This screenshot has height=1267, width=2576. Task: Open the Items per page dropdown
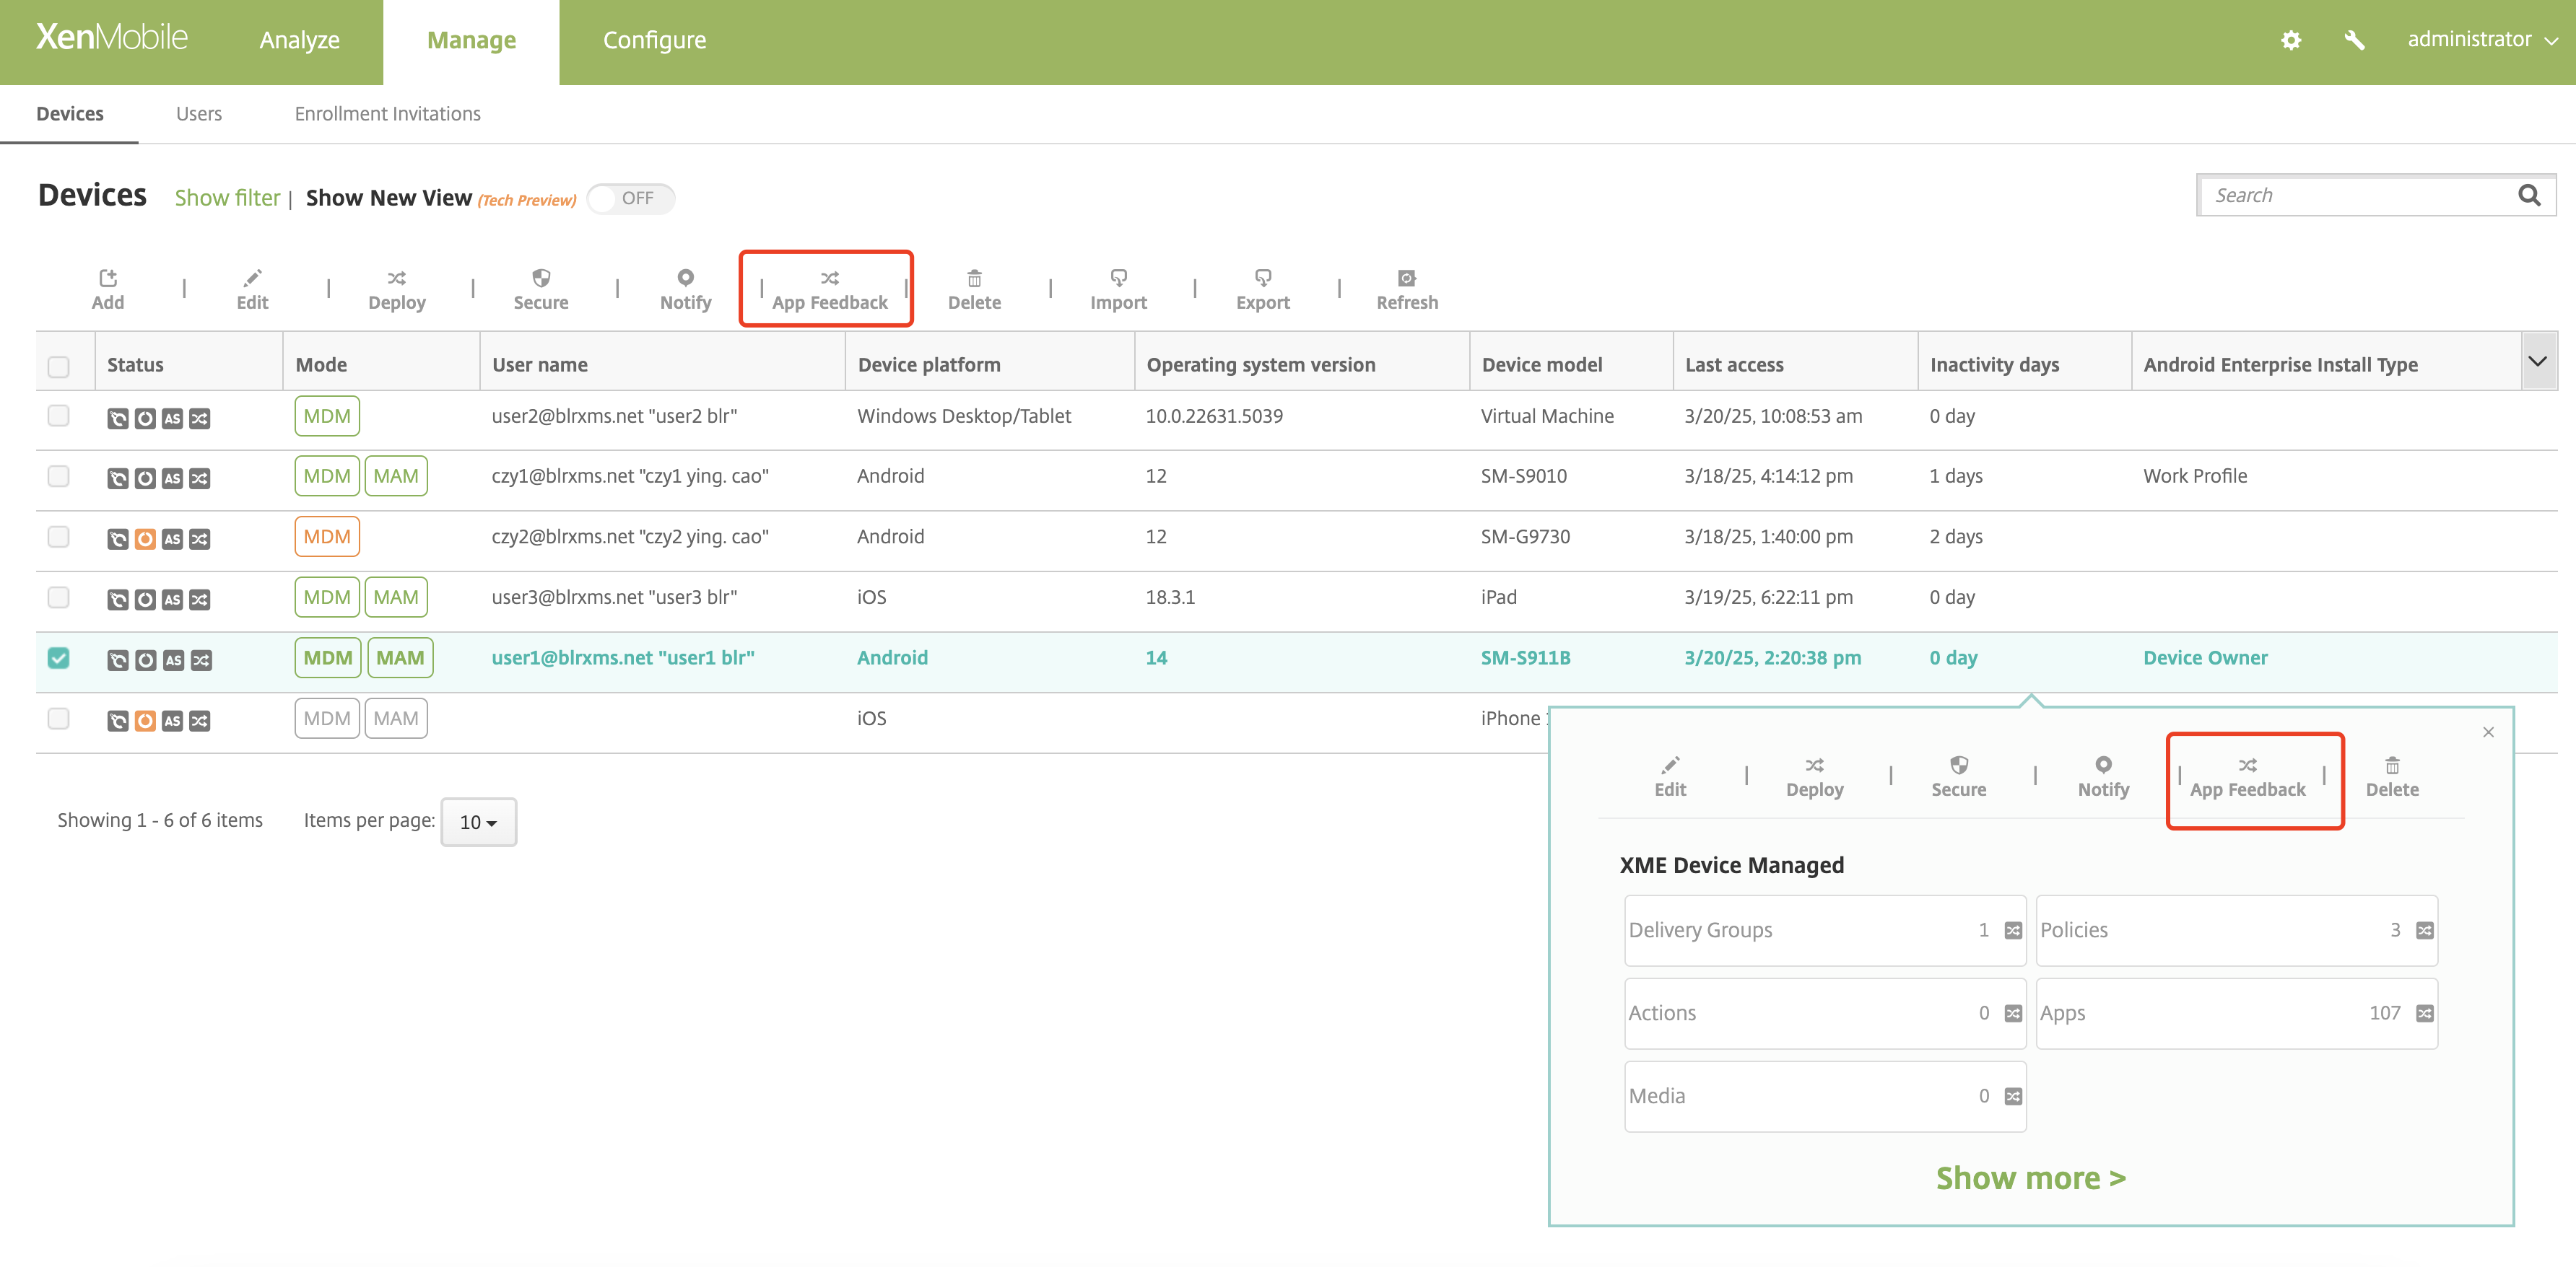pyautogui.click(x=478, y=821)
